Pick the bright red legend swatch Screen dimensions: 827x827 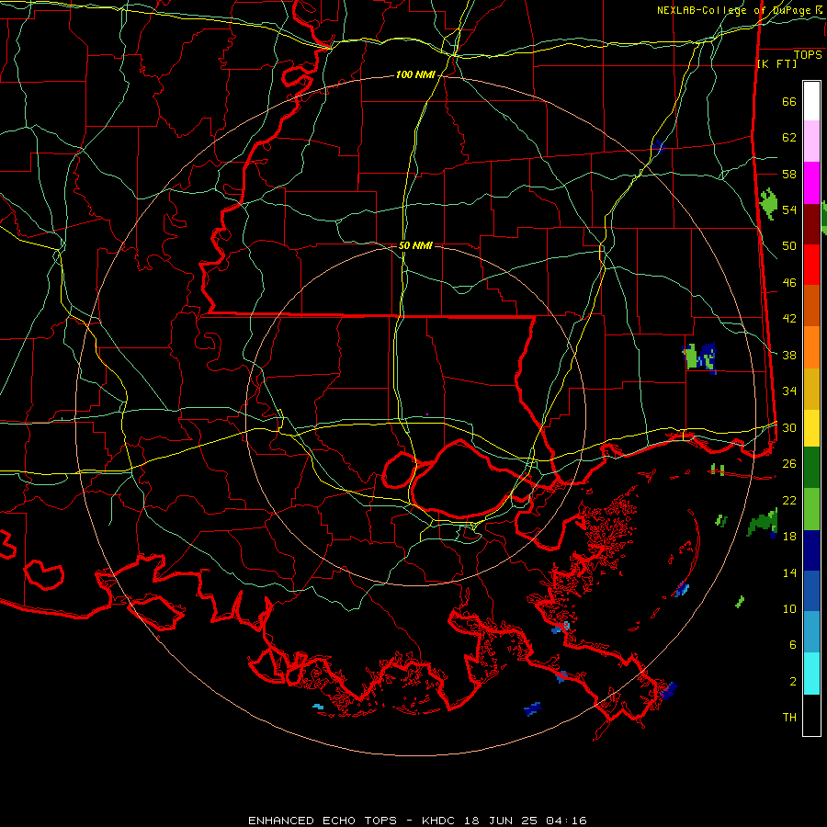click(811, 265)
